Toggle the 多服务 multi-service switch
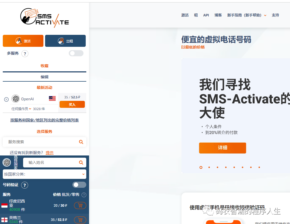This screenshot has width=290, height=224. pyautogui.click(x=76, y=53)
